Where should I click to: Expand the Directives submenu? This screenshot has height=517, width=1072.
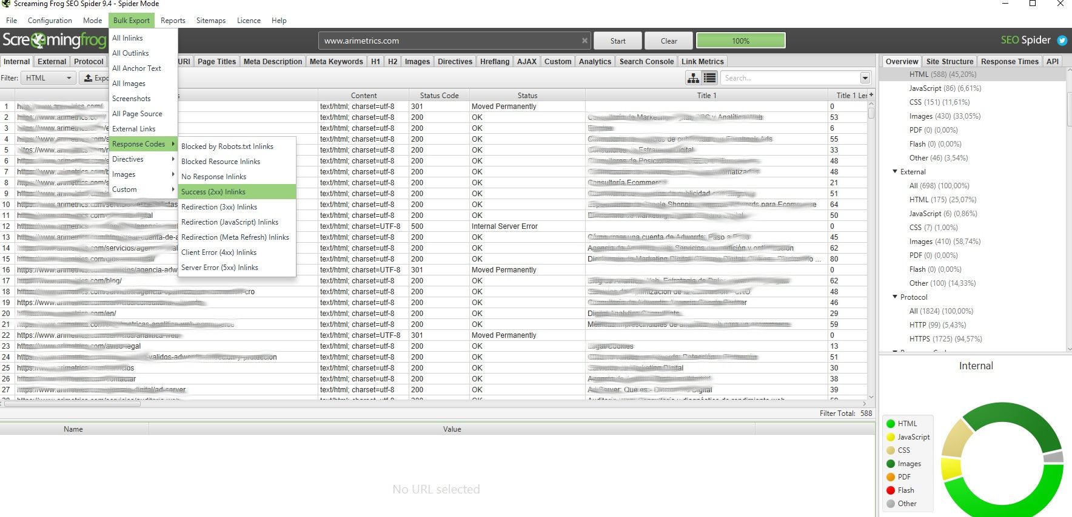143,159
